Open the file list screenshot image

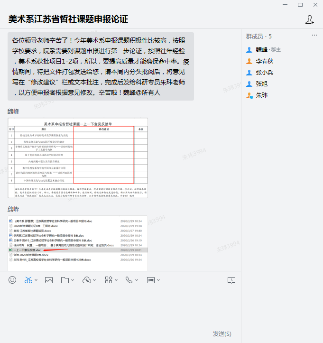tap(78, 242)
